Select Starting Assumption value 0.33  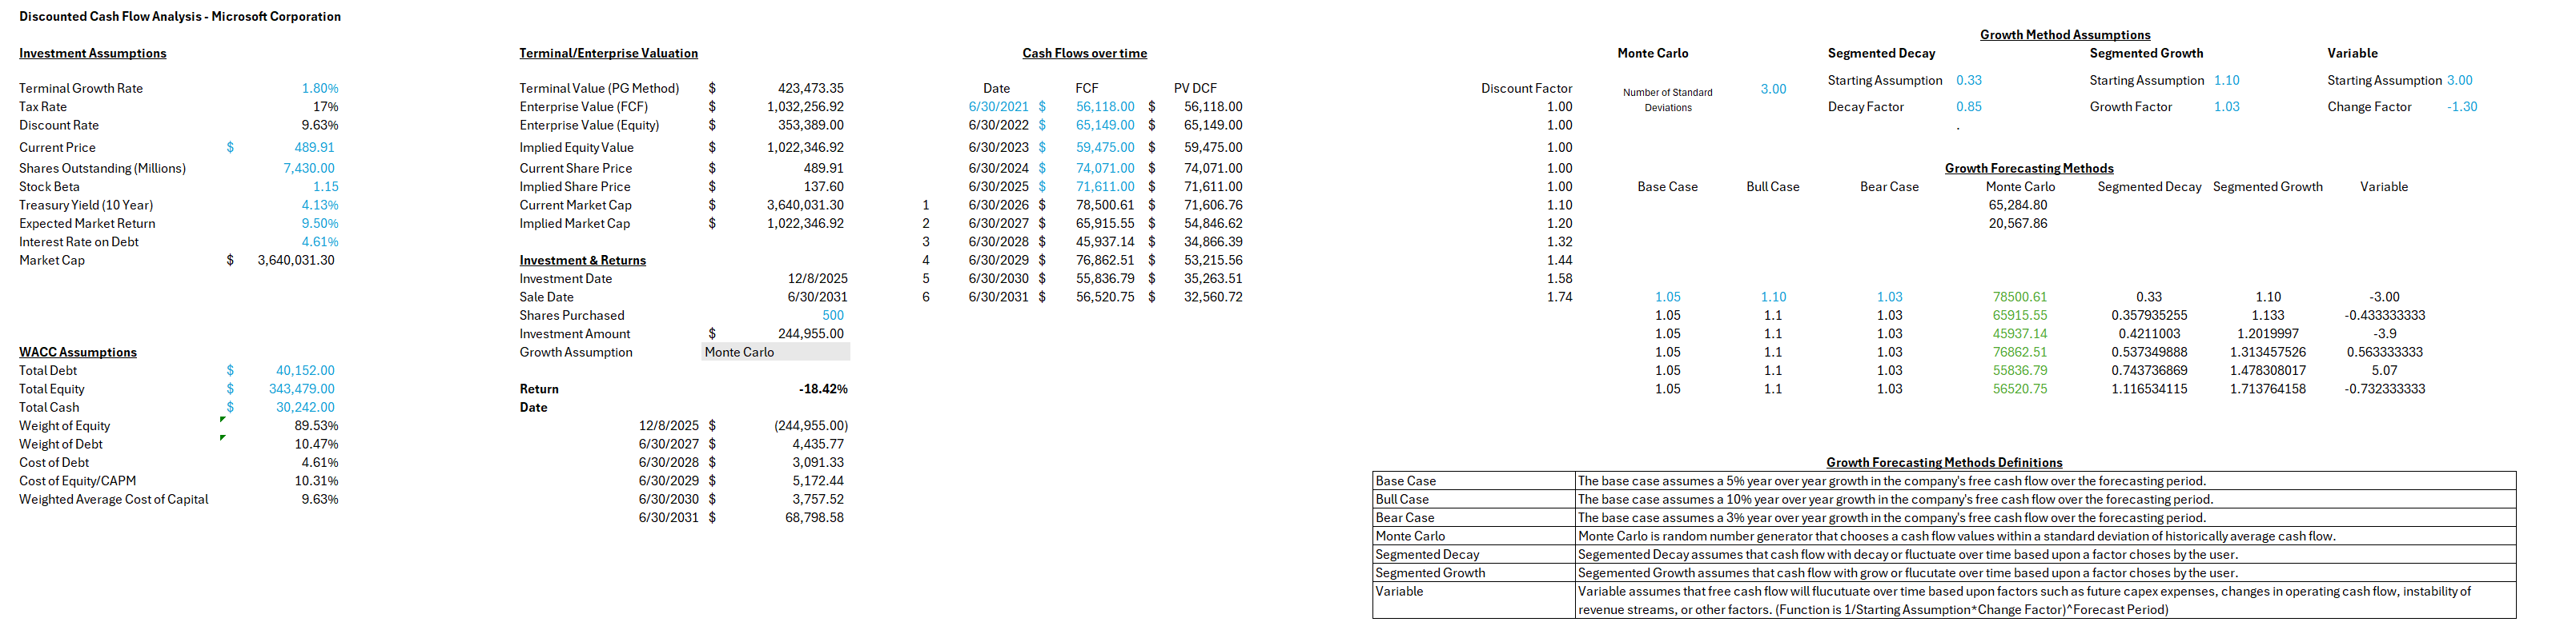(x=1969, y=80)
